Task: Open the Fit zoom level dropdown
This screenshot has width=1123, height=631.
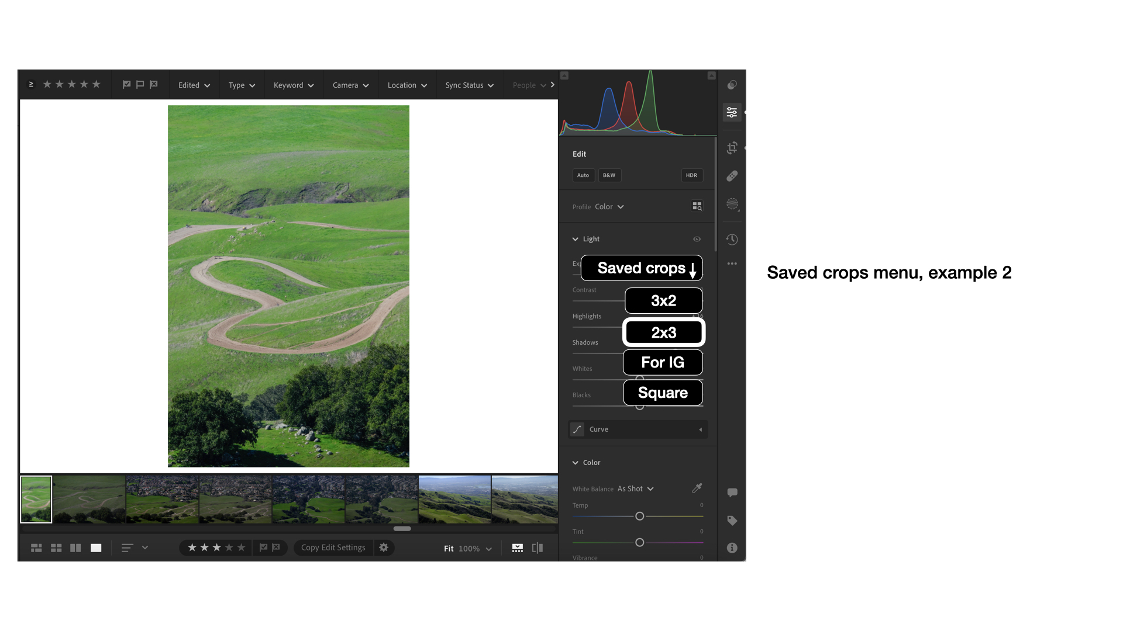Action: 467,548
